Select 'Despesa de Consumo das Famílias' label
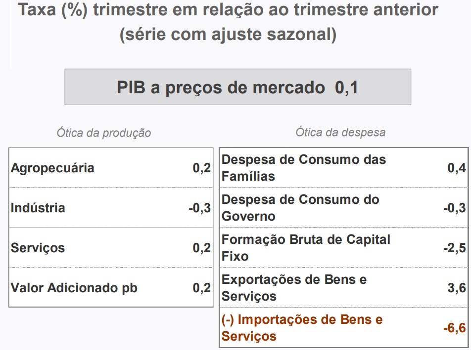The width and height of the screenshot is (471, 350). pos(303,168)
